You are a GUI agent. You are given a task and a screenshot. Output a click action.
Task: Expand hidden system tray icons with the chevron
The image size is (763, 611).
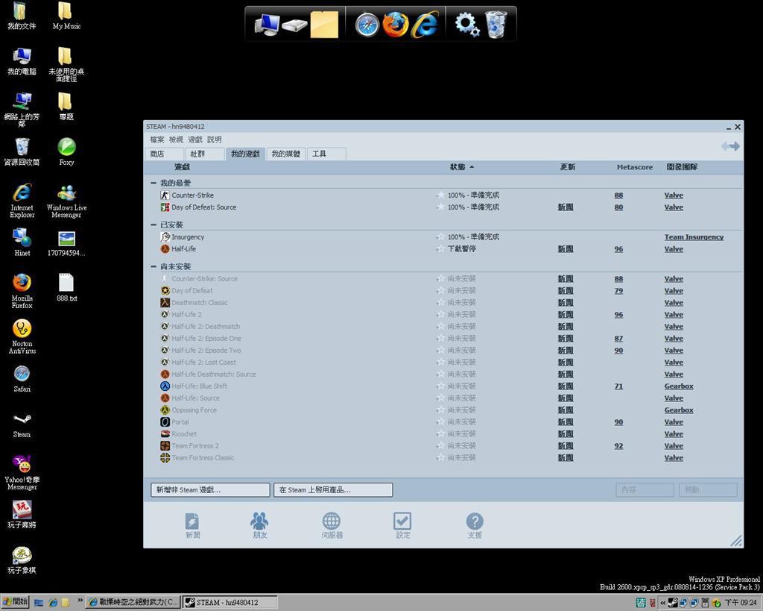point(662,603)
